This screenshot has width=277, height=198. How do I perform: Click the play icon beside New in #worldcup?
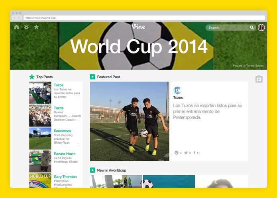pos(92,170)
